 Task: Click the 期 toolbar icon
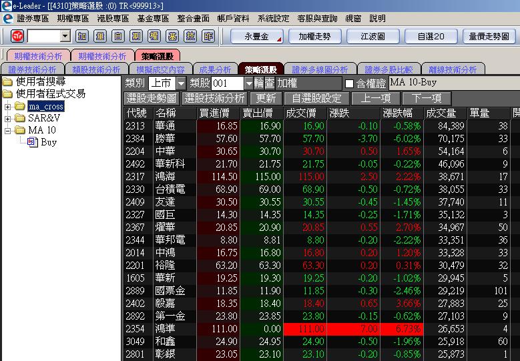coord(136,36)
